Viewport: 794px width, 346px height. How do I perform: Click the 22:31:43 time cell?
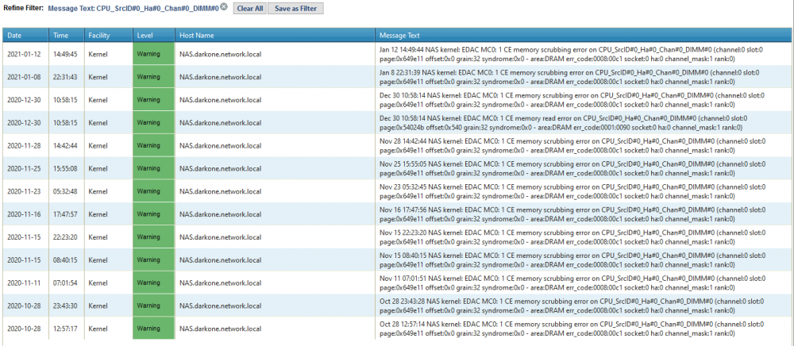[65, 77]
